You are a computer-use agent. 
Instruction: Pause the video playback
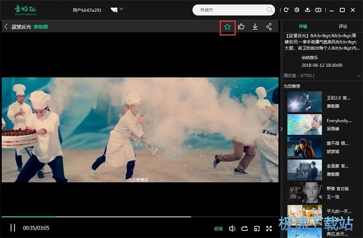click(x=13, y=228)
